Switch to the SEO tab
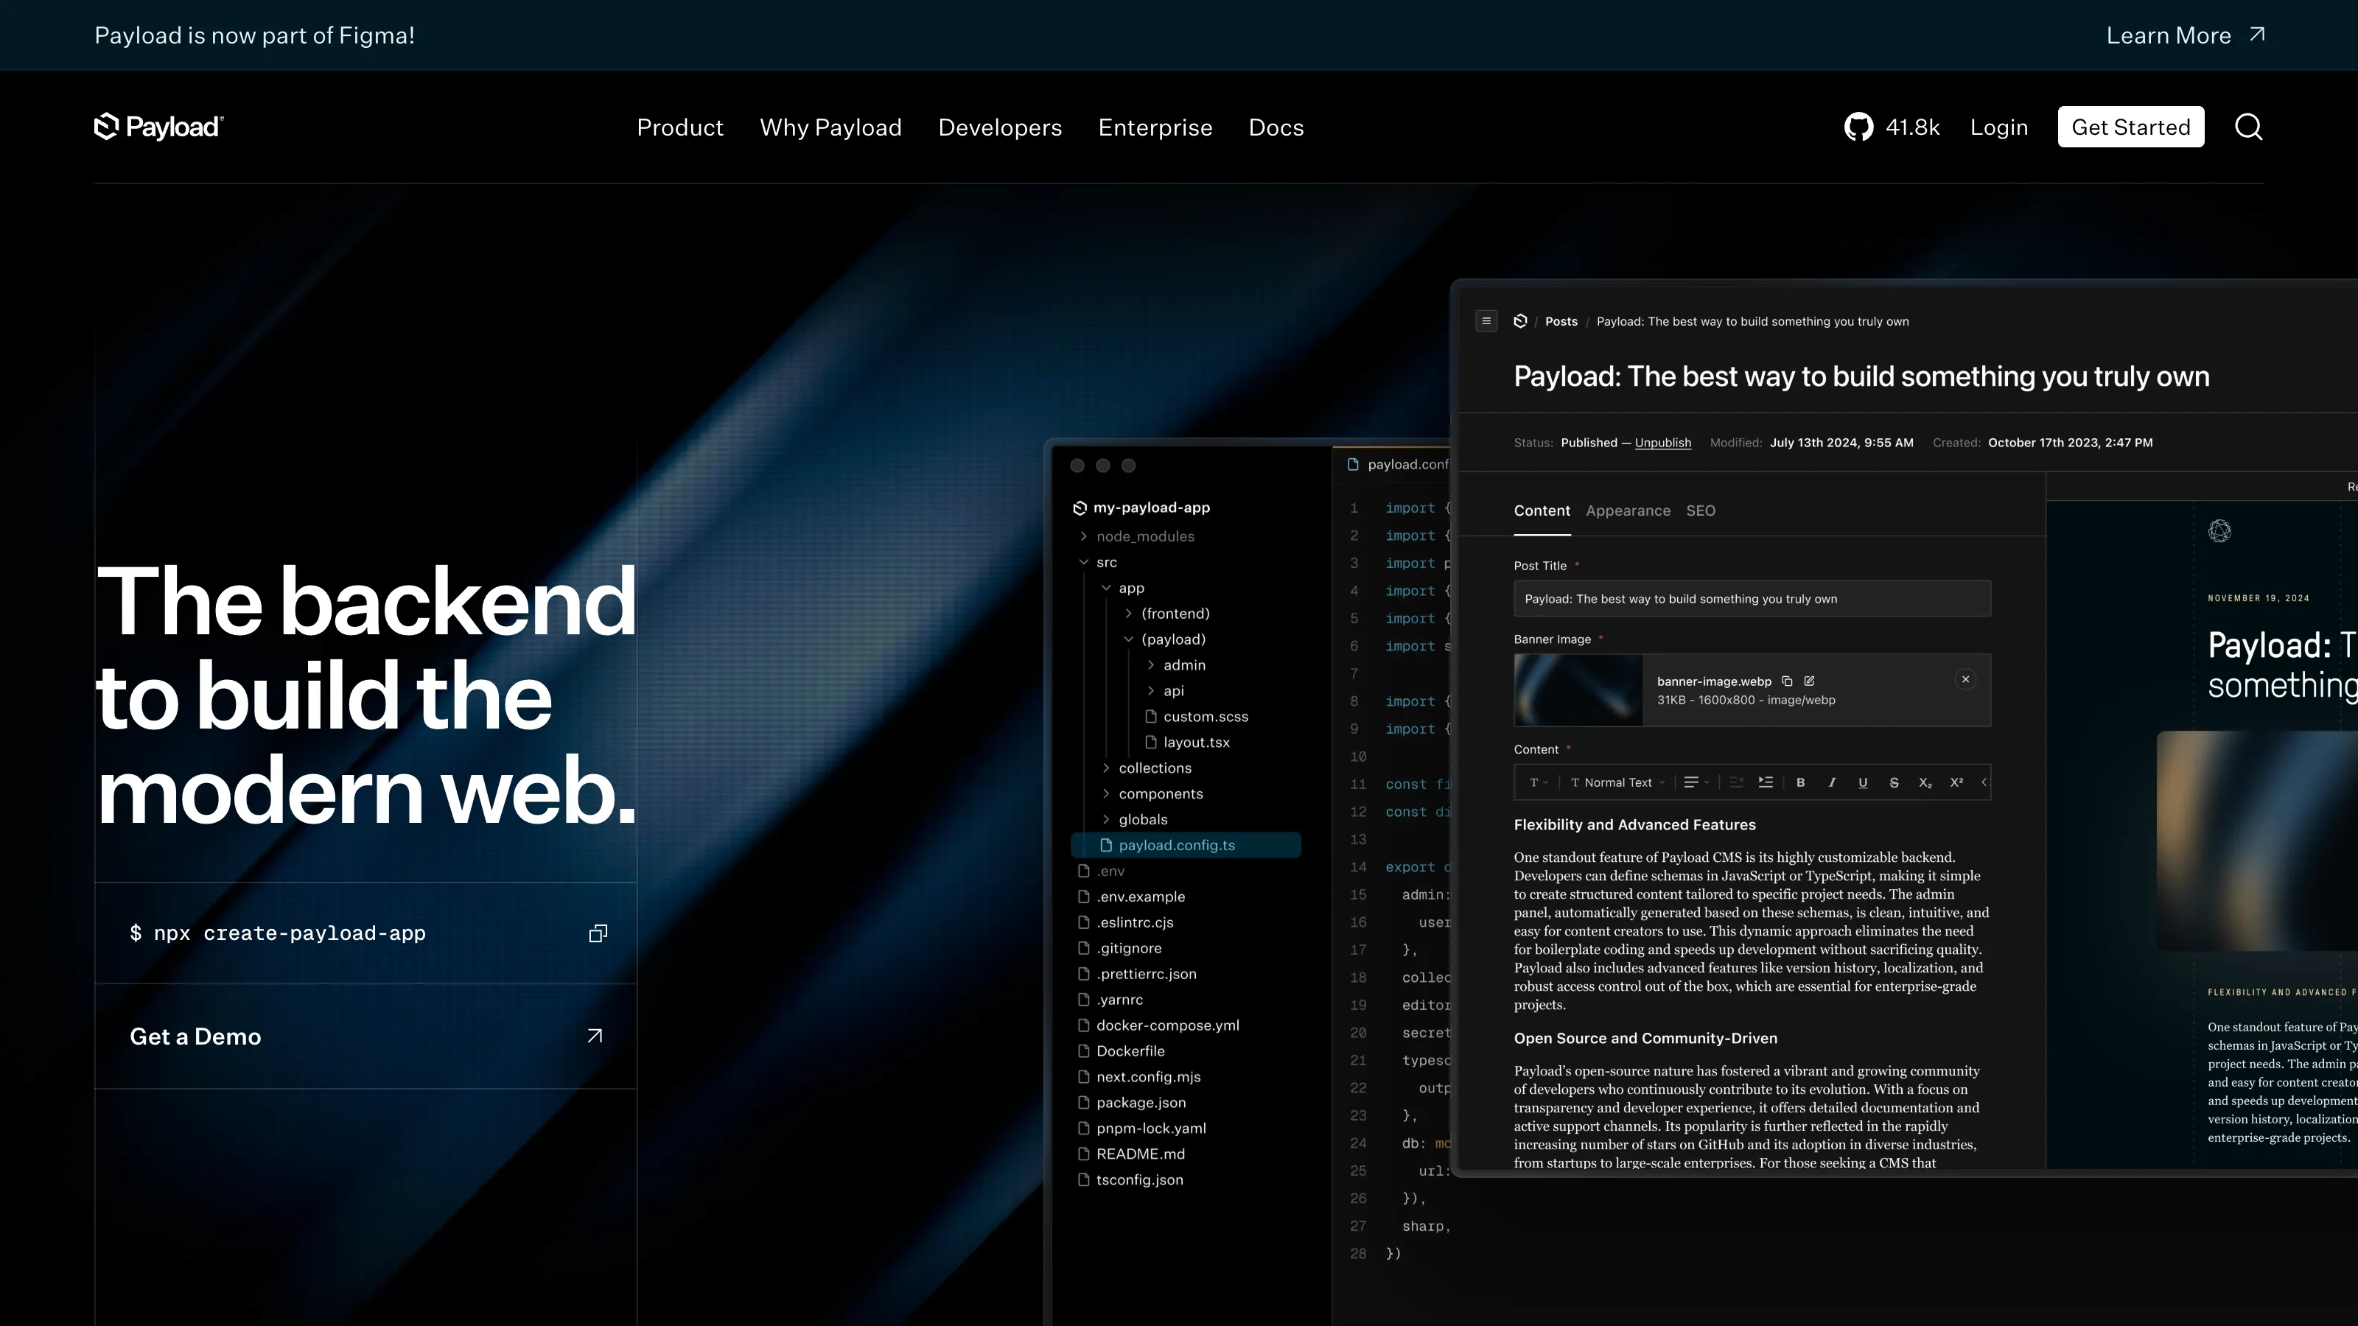 (x=1701, y=511)
